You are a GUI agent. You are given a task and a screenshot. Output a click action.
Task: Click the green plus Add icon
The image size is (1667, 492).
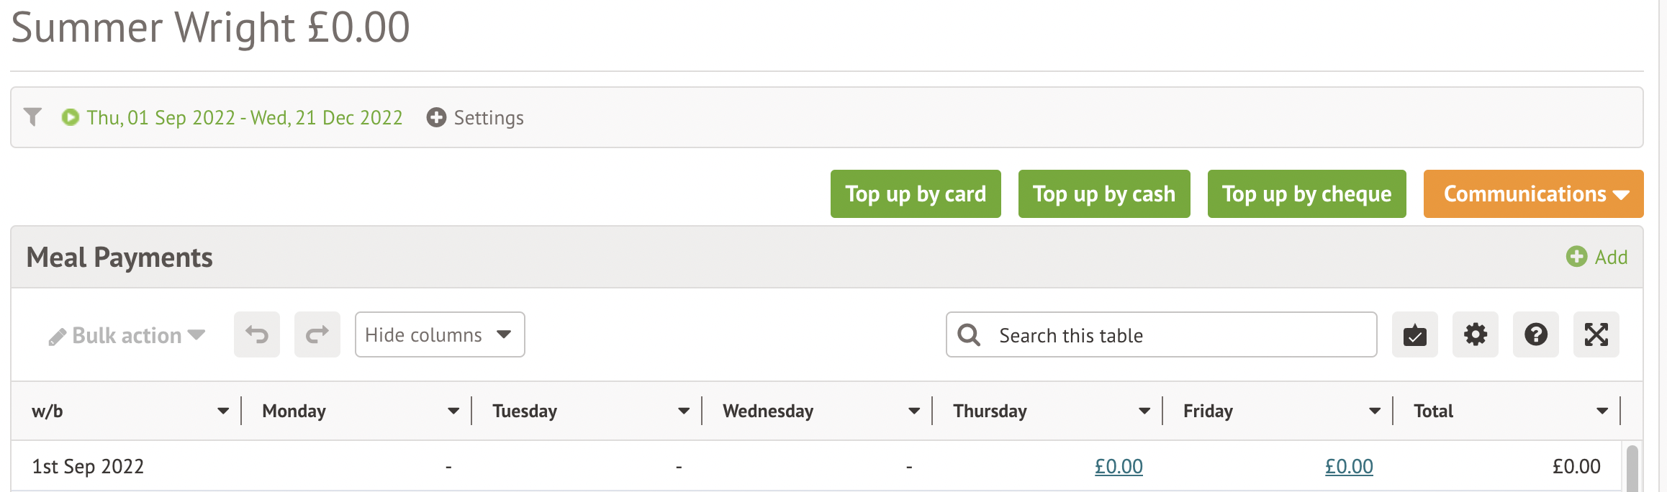tap(1576, 257)
